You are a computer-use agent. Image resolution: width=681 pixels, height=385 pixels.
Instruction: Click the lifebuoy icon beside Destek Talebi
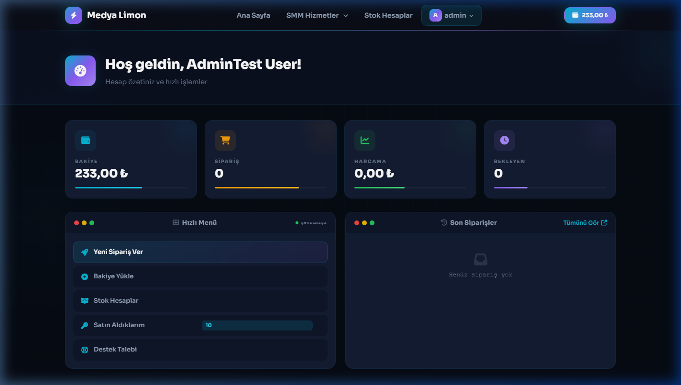pyautogui.click(x=85, y=350)
